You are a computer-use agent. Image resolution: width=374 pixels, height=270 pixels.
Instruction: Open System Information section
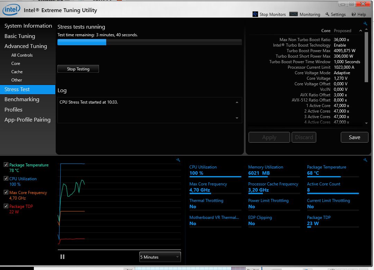click(x=28, y=26)
